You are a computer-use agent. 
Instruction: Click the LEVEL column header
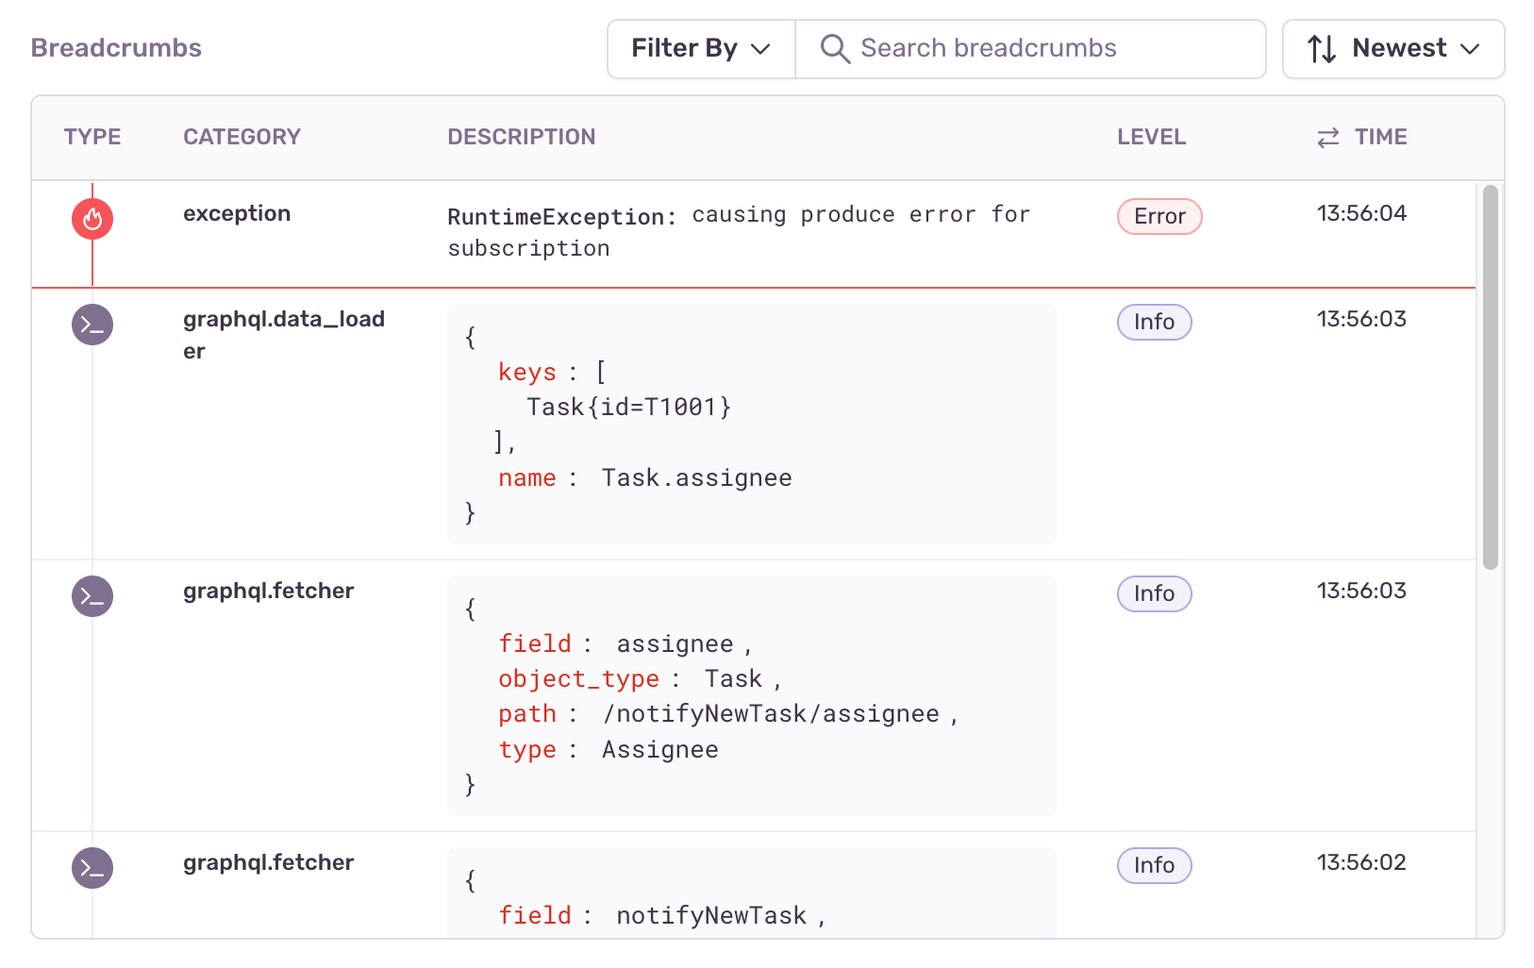pyautogui.click(x=1151, y=138)
